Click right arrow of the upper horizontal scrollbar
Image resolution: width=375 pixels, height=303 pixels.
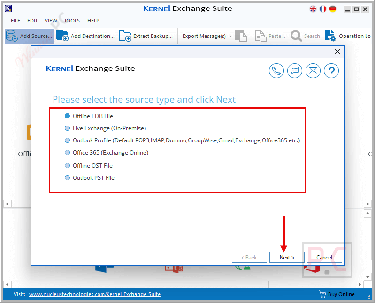tap(367, 204)
